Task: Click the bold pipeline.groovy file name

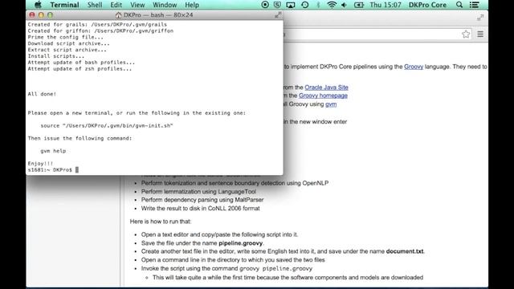Action: tap(241, 243)
